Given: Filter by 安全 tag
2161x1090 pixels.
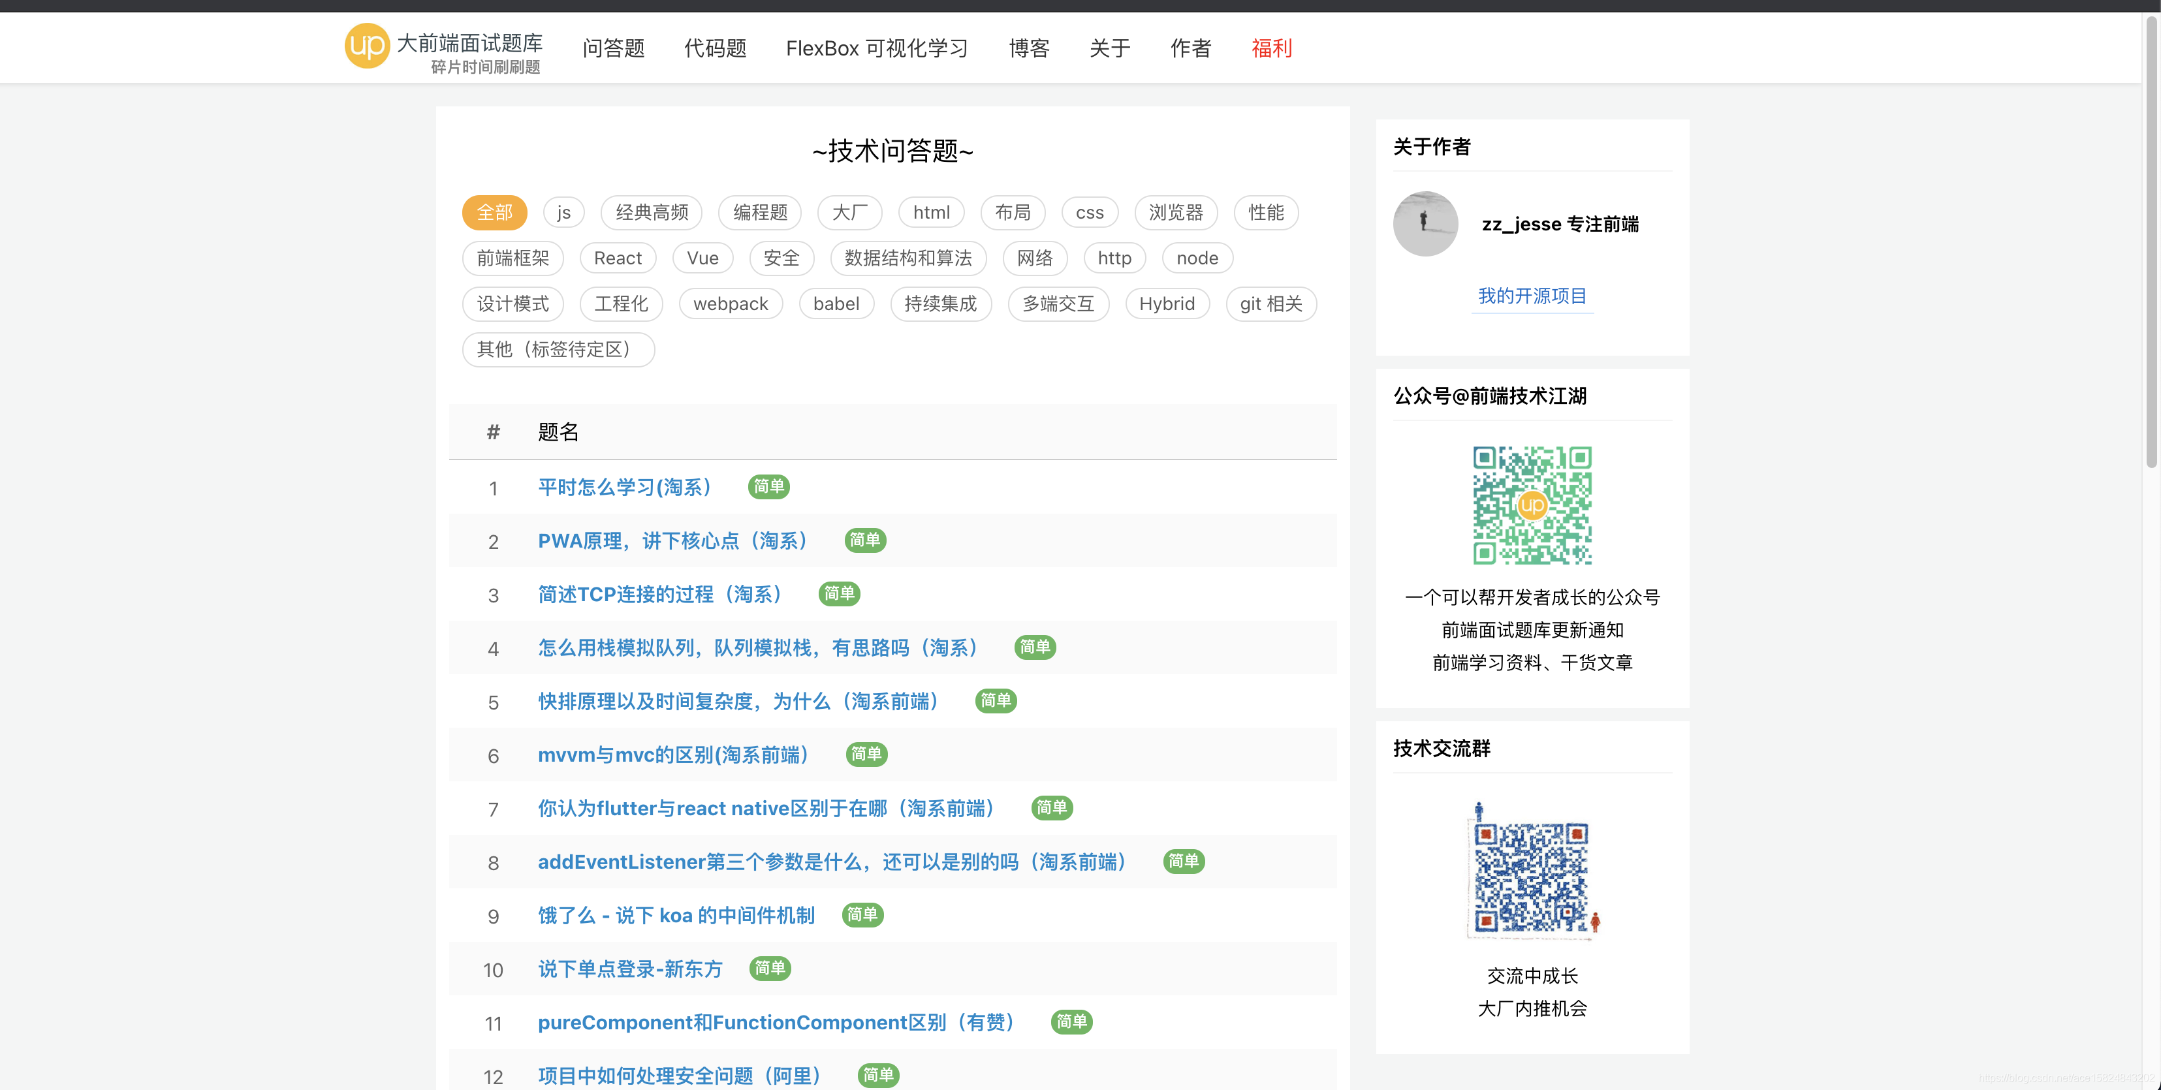Looking at the screenshot, I should (781, 258).
